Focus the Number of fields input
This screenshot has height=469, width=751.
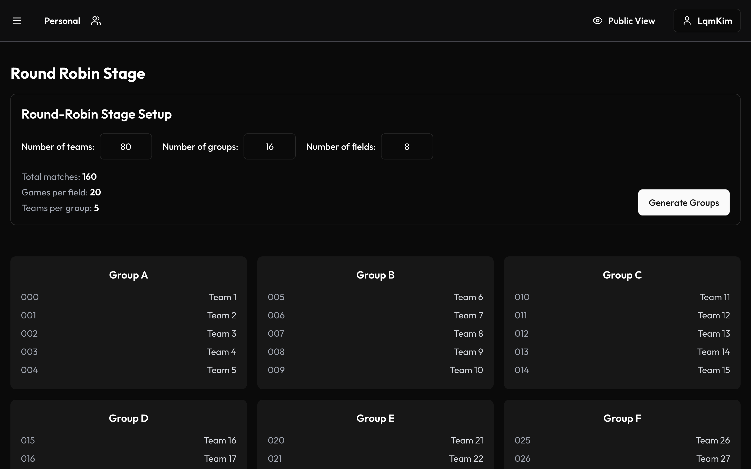click(407, 147)
